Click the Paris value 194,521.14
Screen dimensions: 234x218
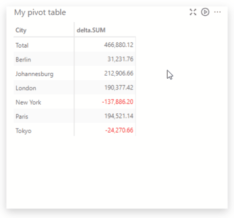[x=119, y=116]
